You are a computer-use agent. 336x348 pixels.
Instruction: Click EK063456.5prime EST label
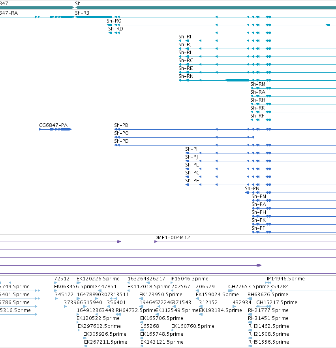point(75,287)
